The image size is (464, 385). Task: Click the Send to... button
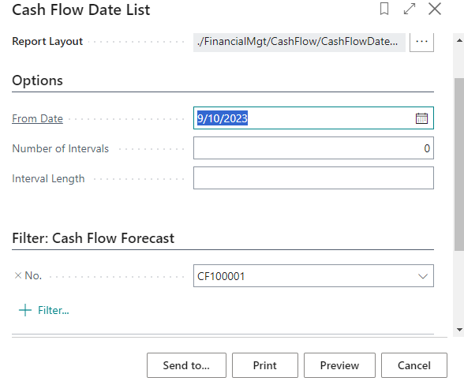186,365
